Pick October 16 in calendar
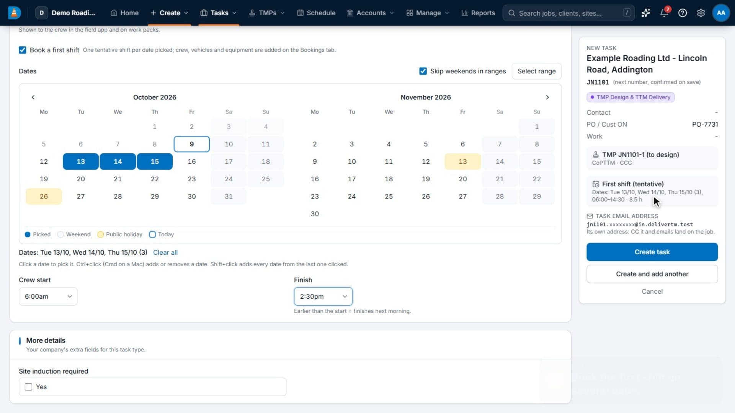This screenshot has height=413, width=735. [192, 161]
